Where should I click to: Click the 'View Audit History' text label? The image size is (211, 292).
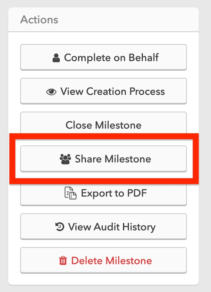(x=112, y=227)
